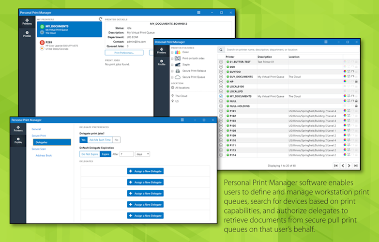Screen dimensions: 379x242
Task: Enable the Staple feature filter
Action: click(x=172, y=65)
